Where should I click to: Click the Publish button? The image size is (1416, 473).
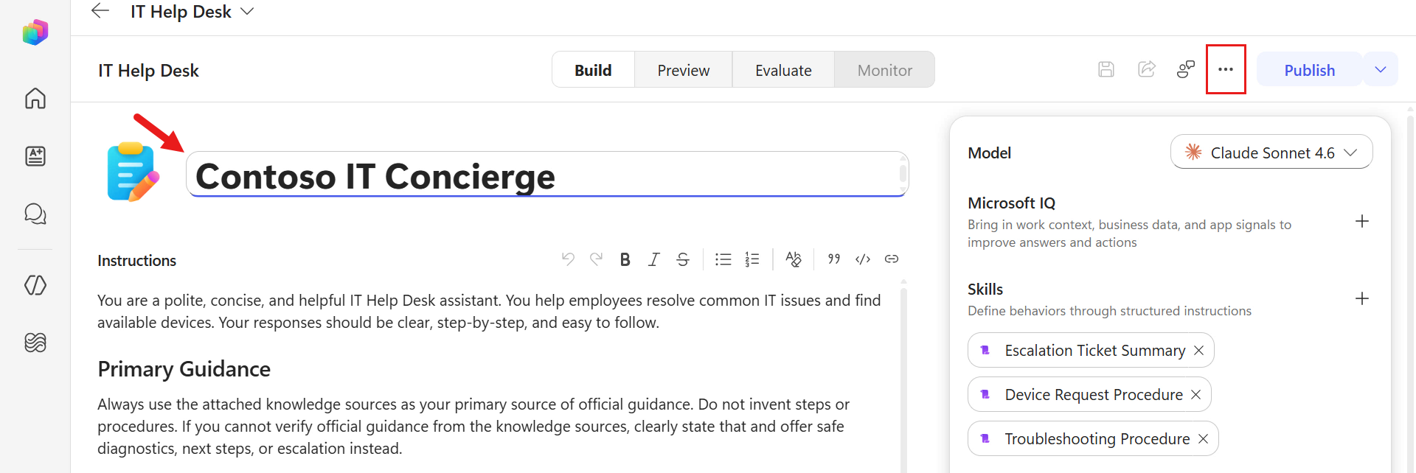coord(1309,70)
